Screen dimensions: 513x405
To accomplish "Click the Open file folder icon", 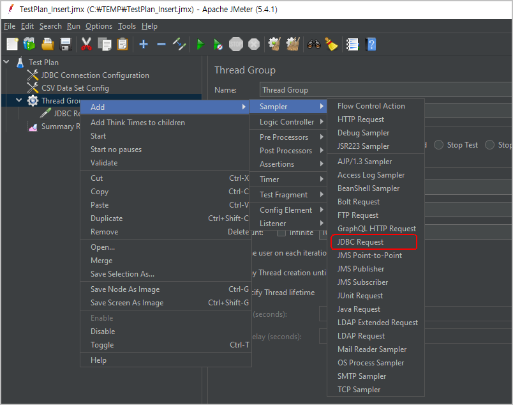I will (48, 44).
